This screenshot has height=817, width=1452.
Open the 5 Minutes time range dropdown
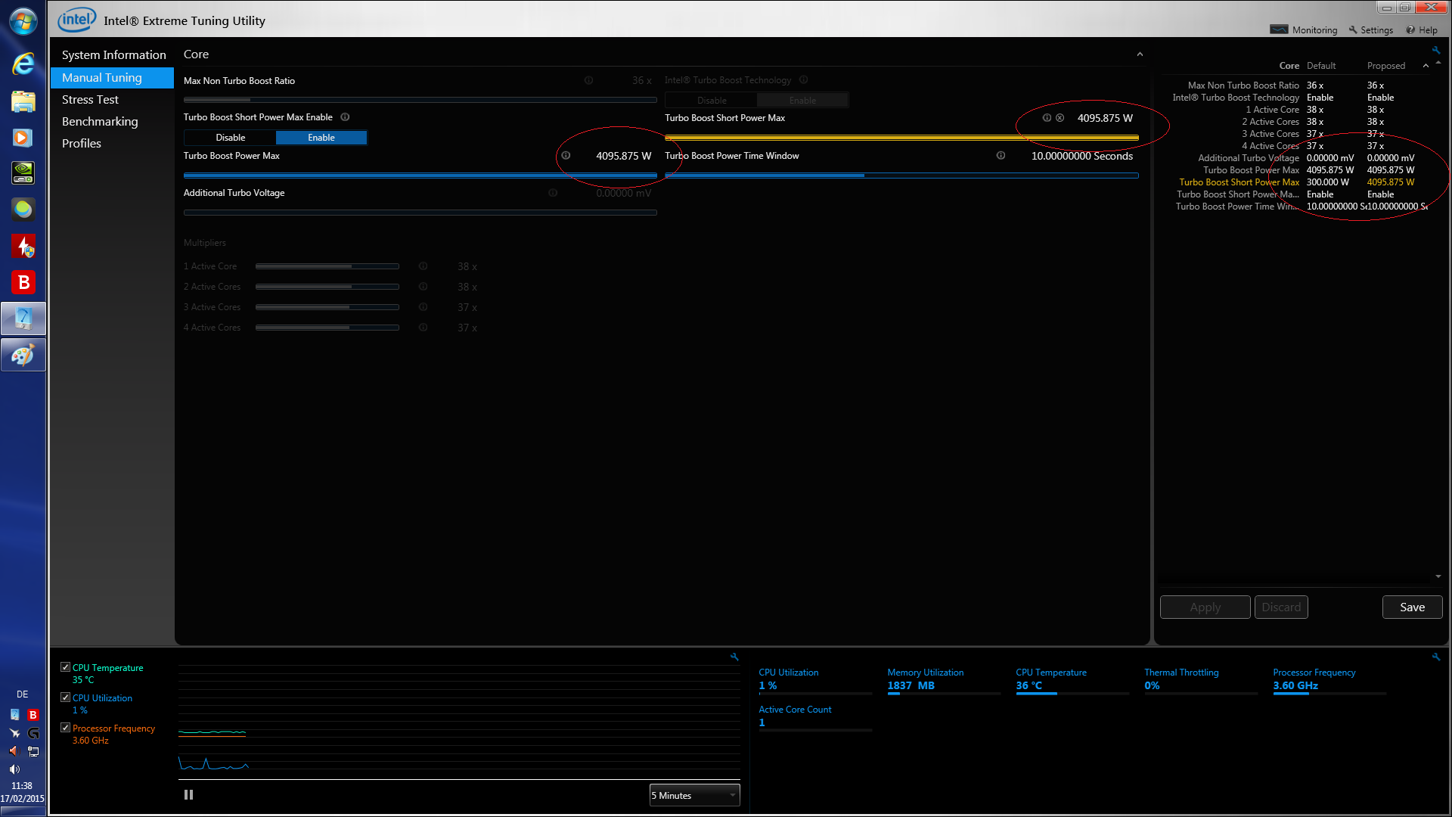(x=694, y=795)
